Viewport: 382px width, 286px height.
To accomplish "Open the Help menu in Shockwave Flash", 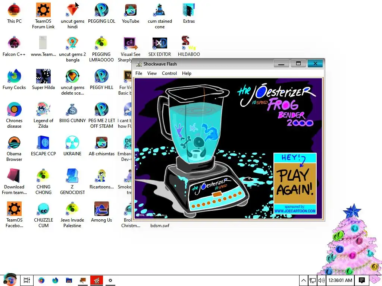I will point(187,73).
